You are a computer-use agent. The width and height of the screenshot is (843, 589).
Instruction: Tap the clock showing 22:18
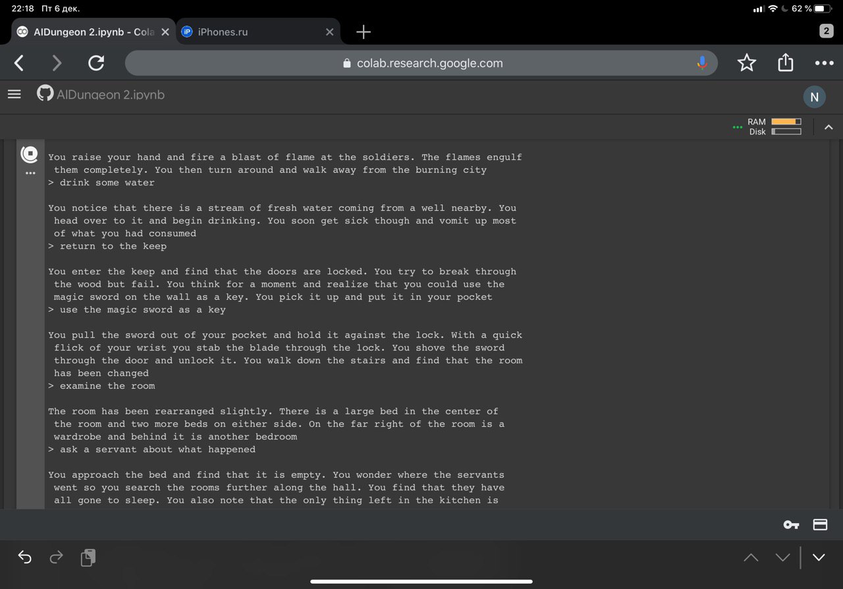[22, 9]
